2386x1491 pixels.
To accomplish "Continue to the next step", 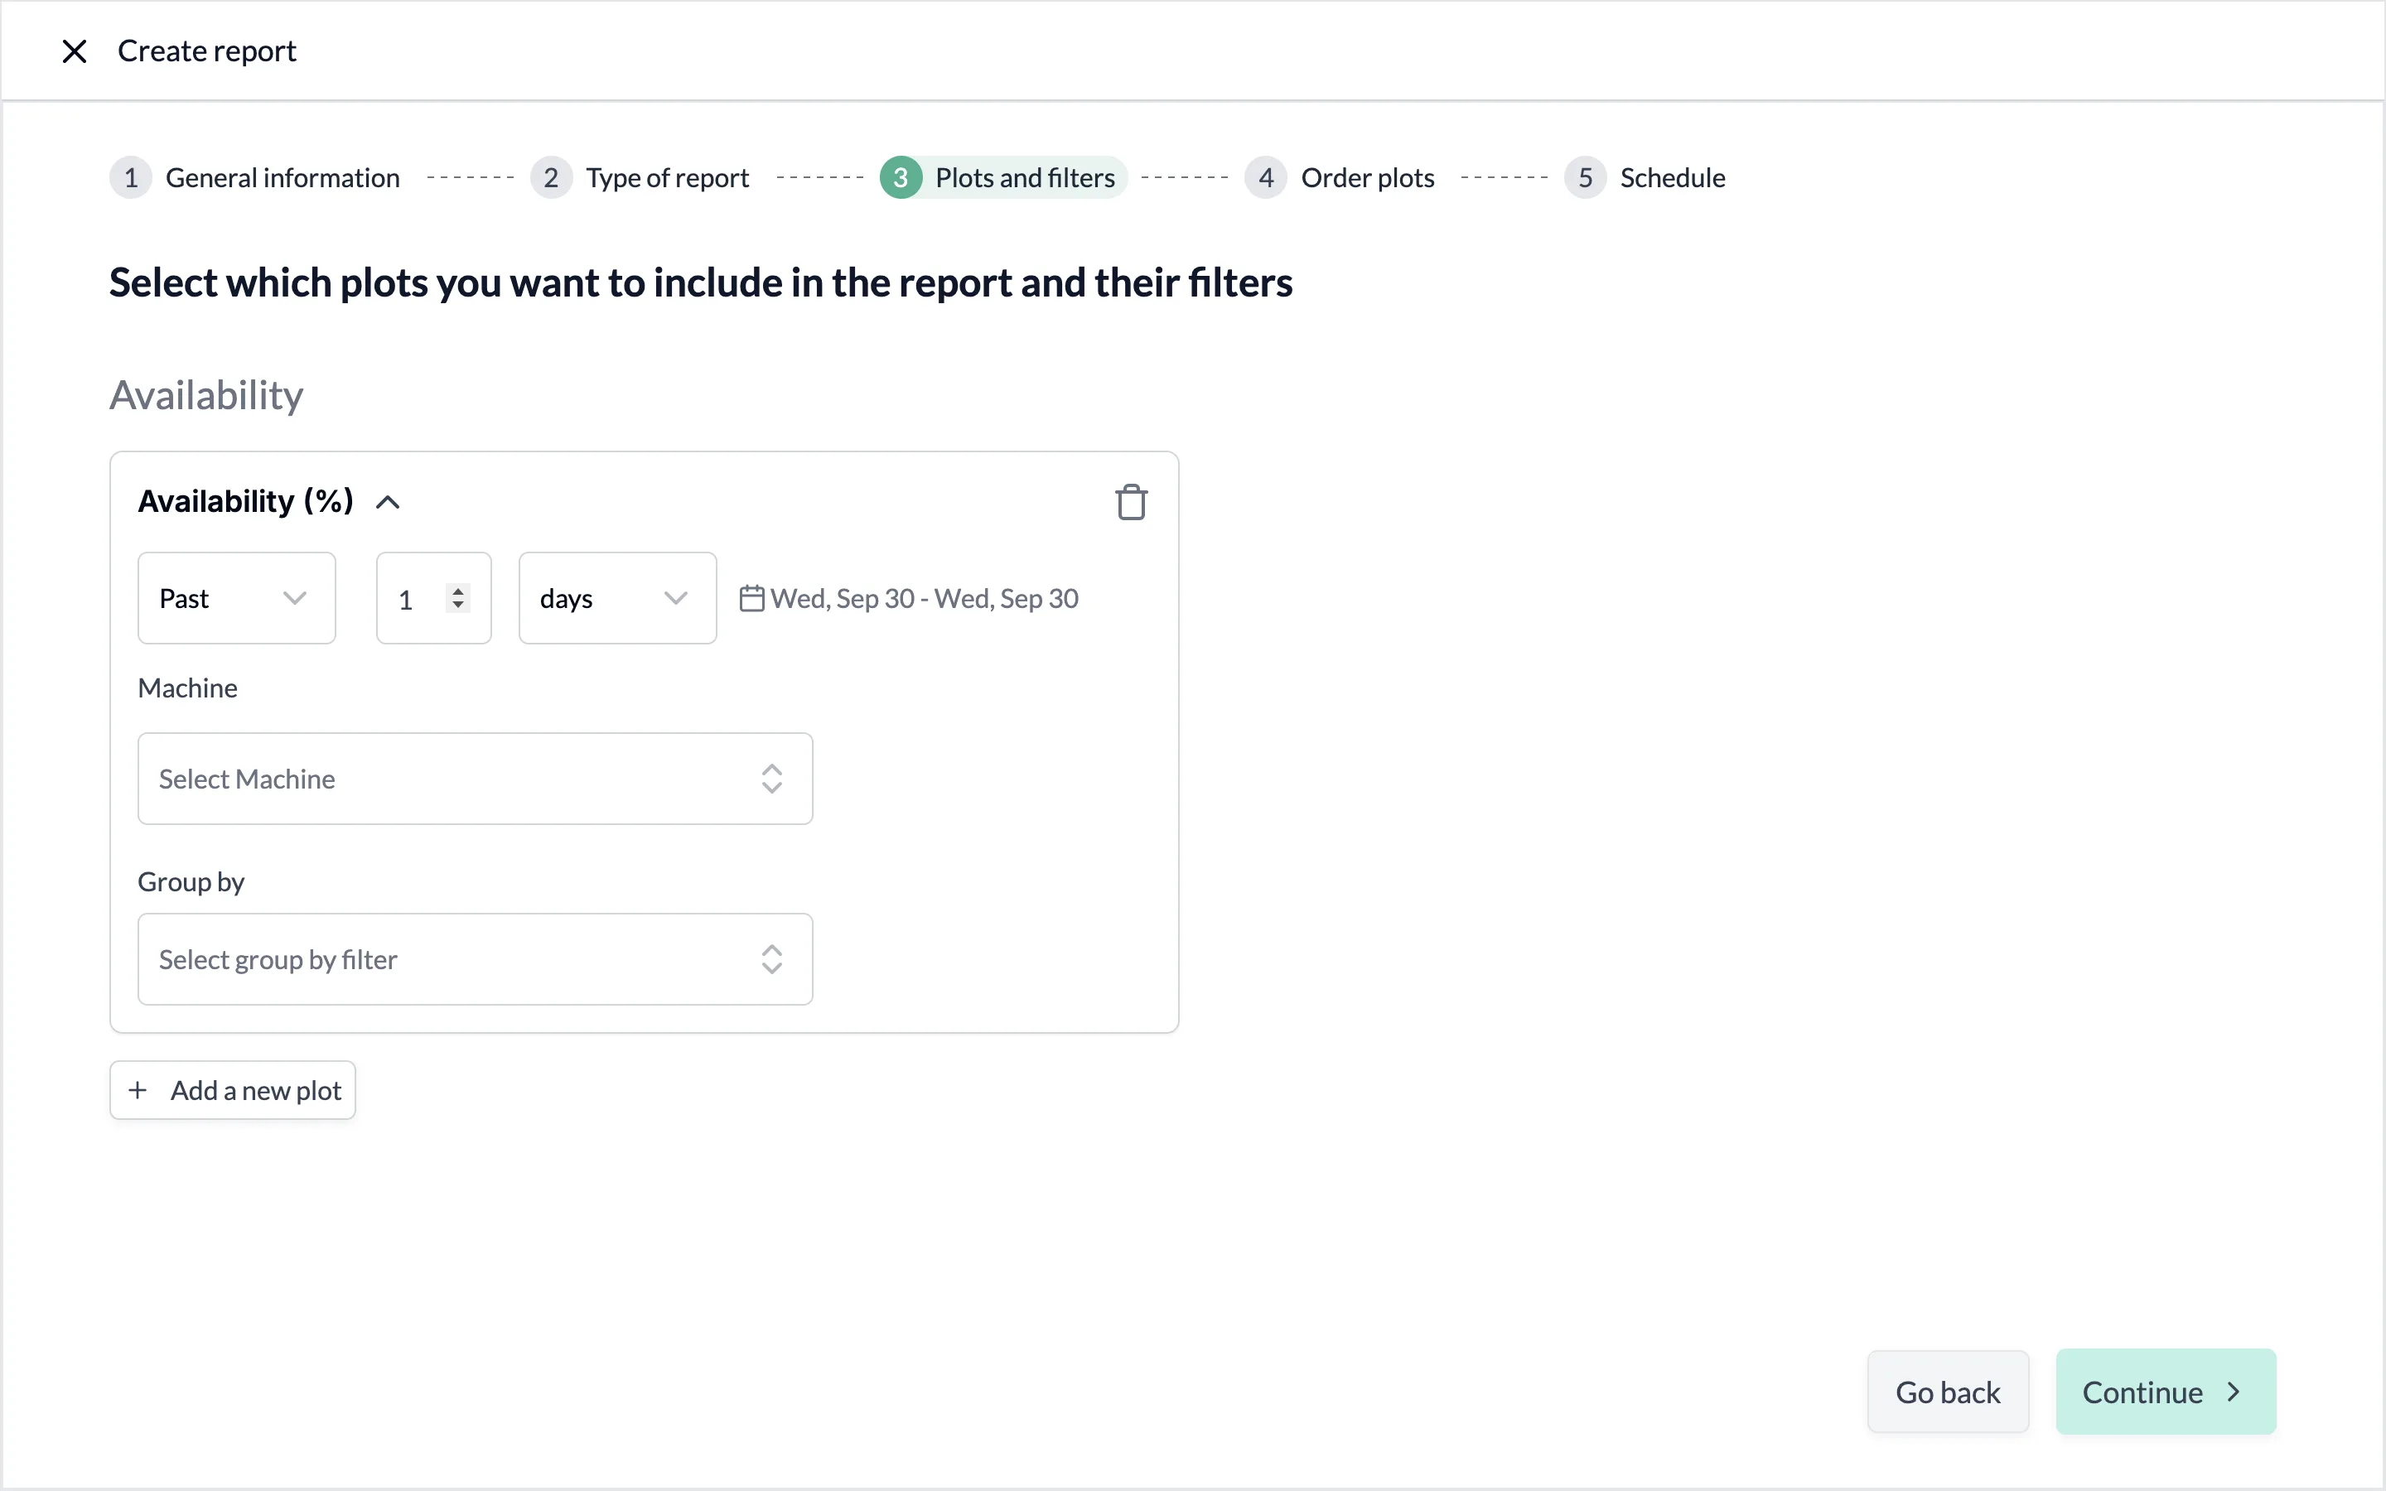I will (2165, 1392).
